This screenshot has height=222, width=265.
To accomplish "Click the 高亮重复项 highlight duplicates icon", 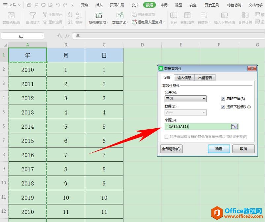I will pyautogui.click(x=98, y=16).
